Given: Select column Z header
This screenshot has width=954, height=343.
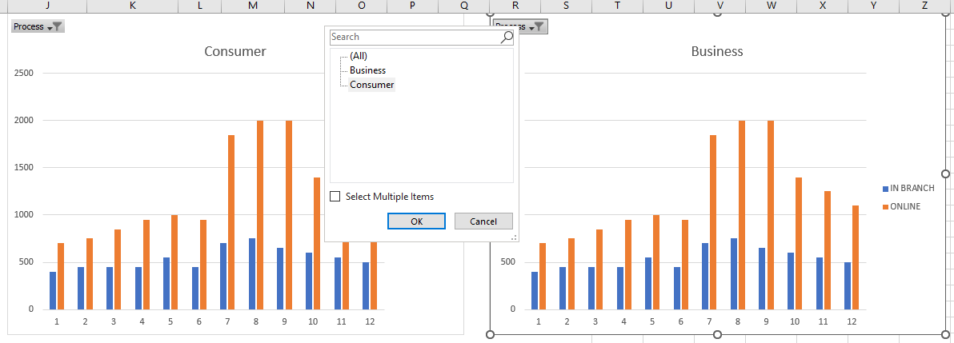Looking at the screenshot, I should 925,6.
